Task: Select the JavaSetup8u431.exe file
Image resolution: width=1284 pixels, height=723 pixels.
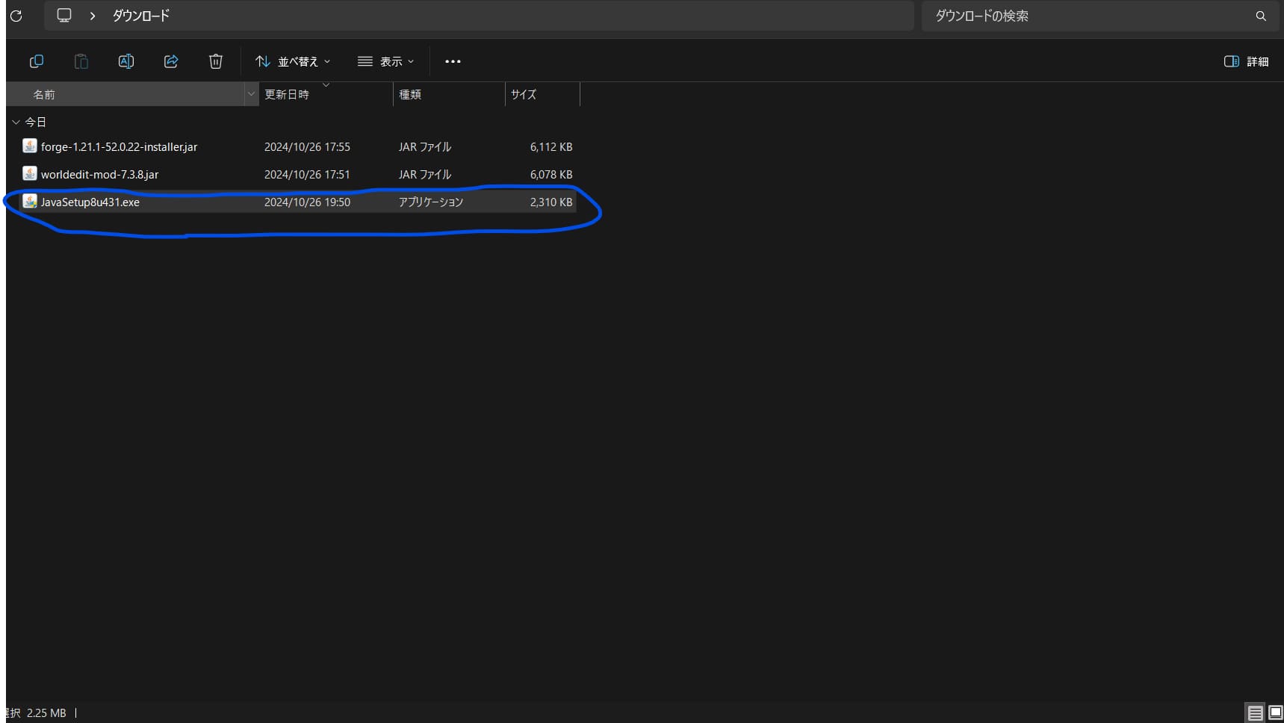Action: click(x=90, y=202)
